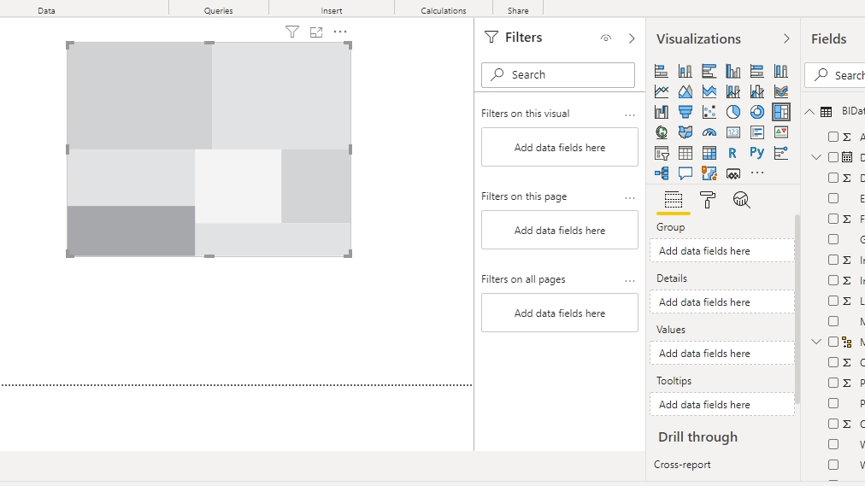
Task: Pick the Gauge visualization icon
Action: click(709, 132)
